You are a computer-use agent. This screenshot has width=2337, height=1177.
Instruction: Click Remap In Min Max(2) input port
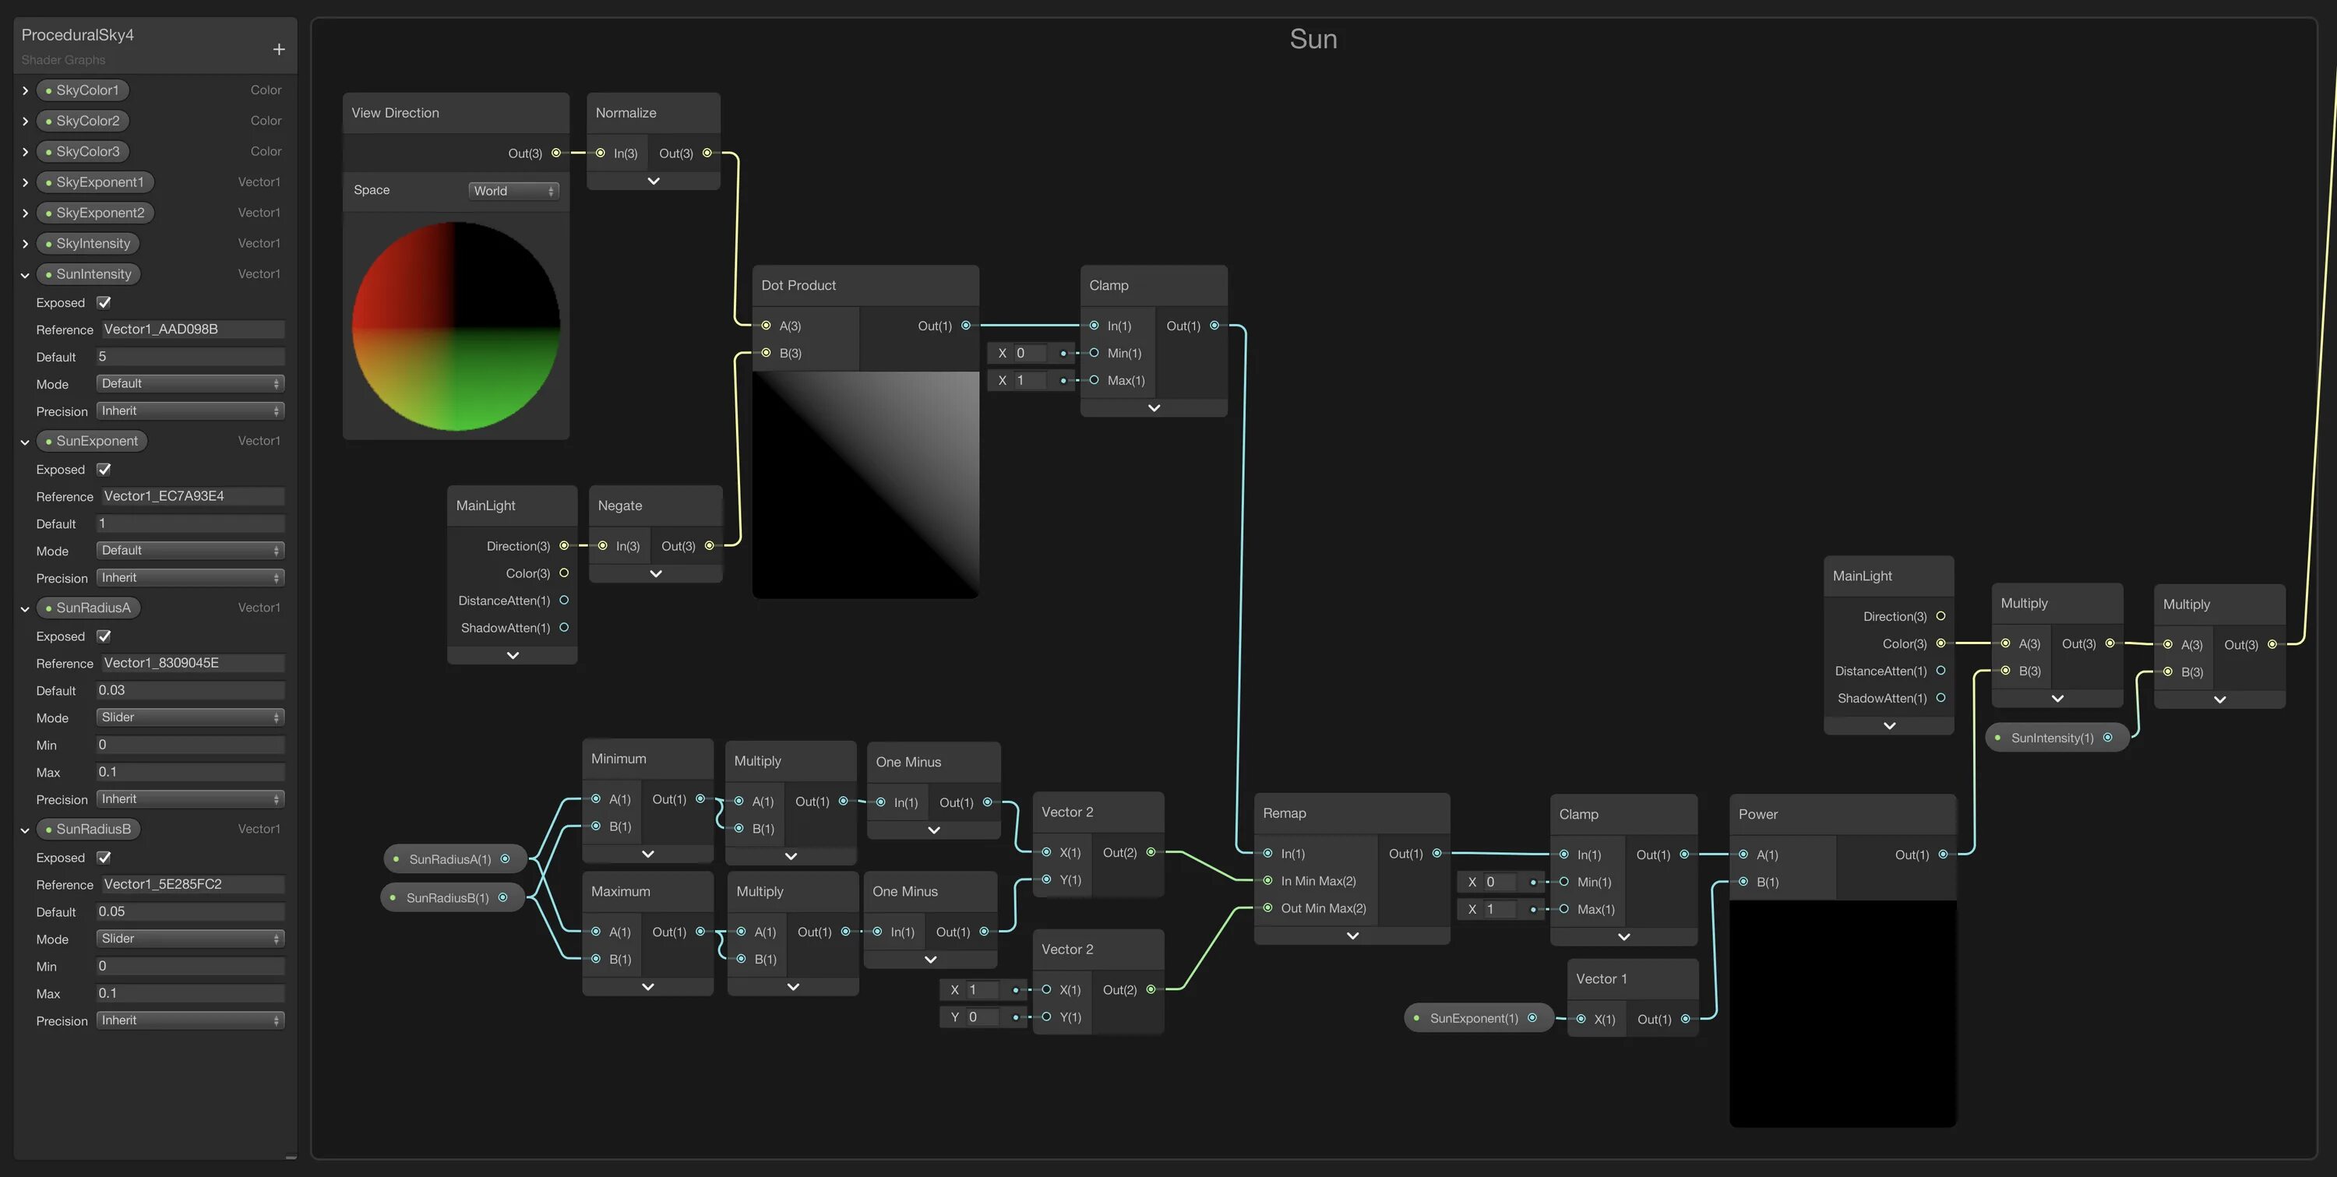[1267, 880]
